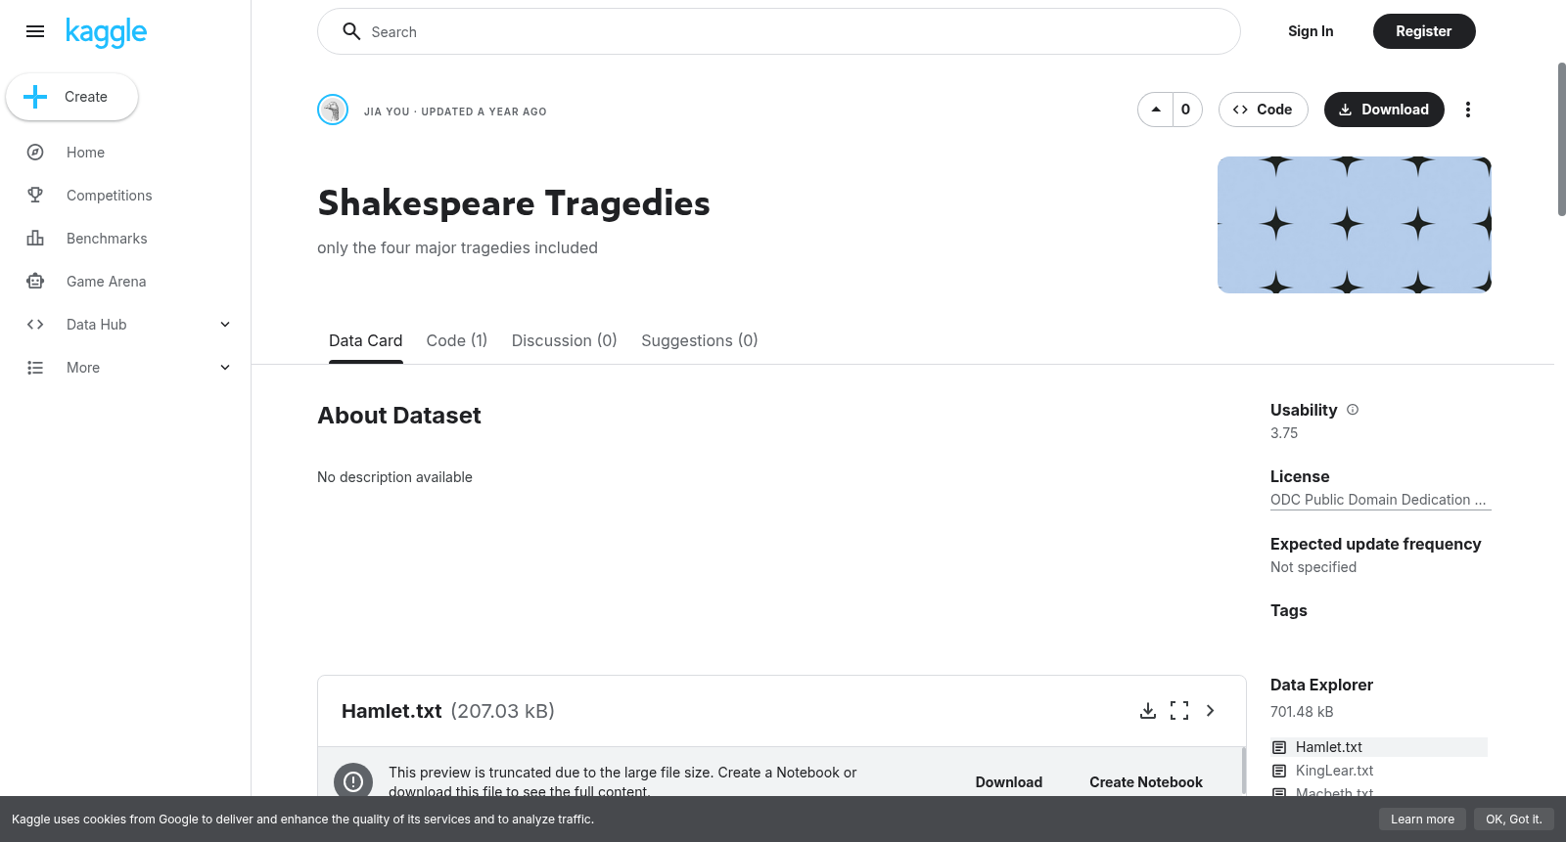This screenshot has width=1566, height=842.
Task: Select Hamlet.txt in Data Explorer
Action: [1379, 747]
